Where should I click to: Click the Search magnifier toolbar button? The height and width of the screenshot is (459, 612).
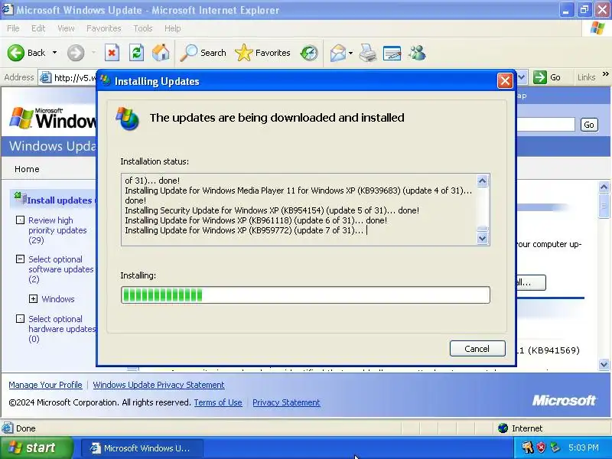[x=203, y=53]
